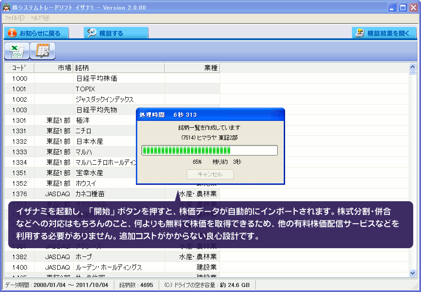The width and height of the screenshot is (421, 292).
Task: Select row 日経平均先物
Action: pos(207,110)
